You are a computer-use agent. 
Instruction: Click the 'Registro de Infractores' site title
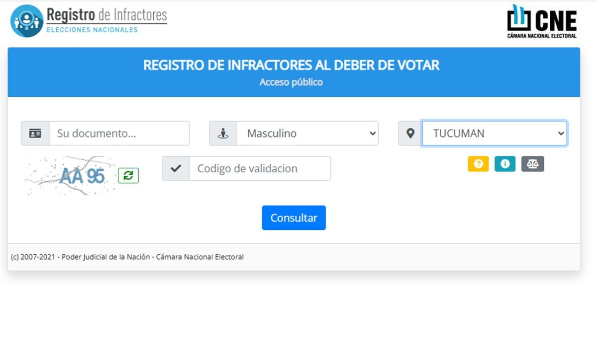coord(106,15)
